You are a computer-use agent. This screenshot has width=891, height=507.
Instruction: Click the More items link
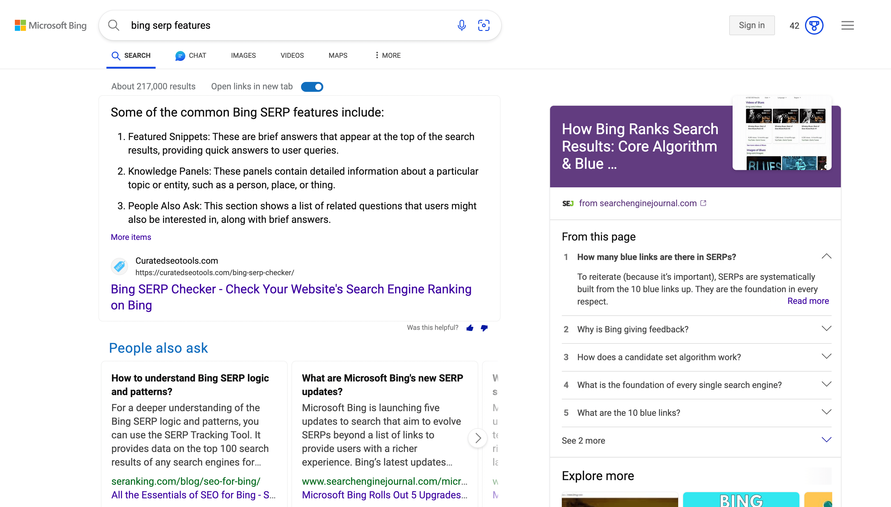130,237
